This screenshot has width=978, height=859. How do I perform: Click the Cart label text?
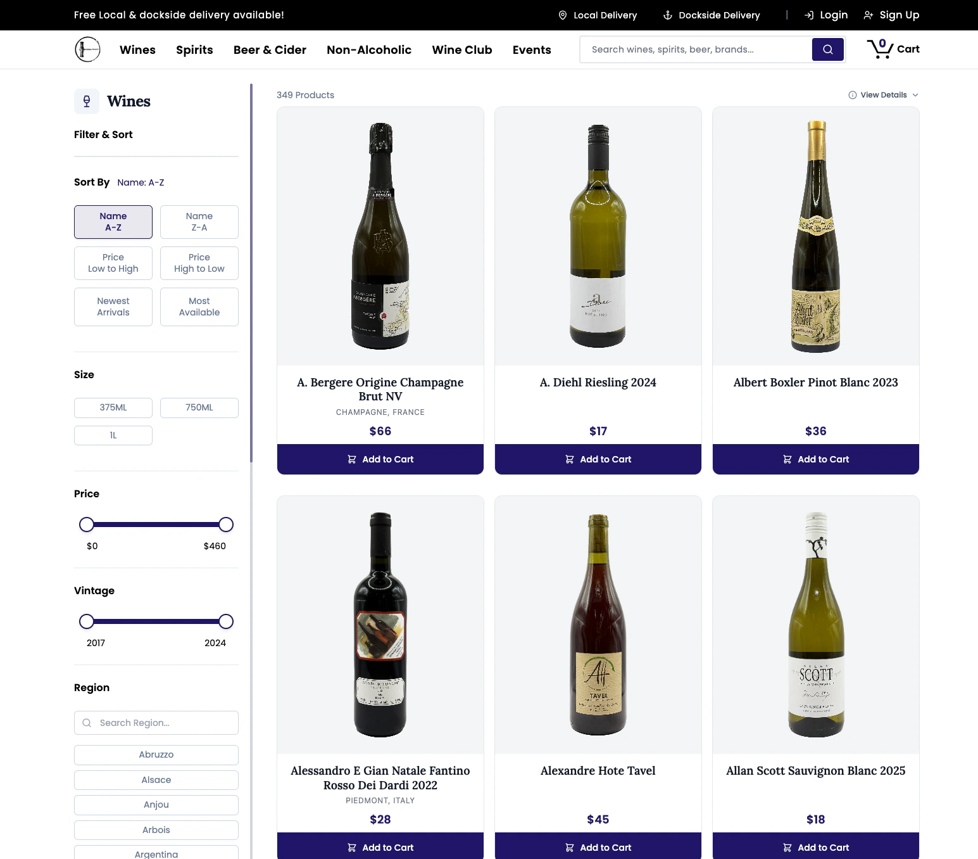point(908,49)
